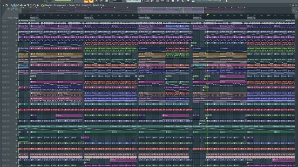
Task: Select the Mute tool in Playlist toolbar
Action: [x=22, y=5]
